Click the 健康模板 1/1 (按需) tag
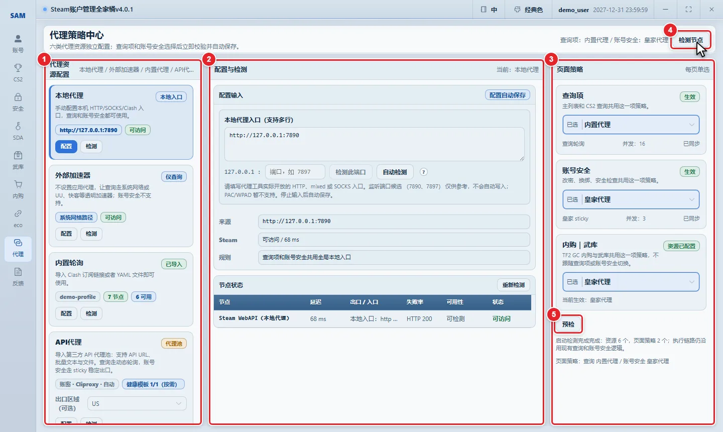The height and width of the screenshot is (432, 723). click(x=153, y=384)
